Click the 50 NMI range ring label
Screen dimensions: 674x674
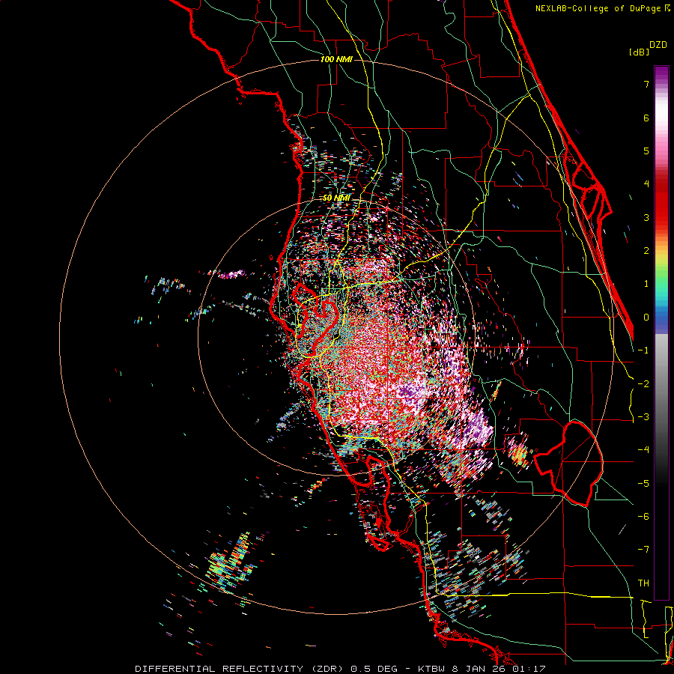pyautogui.click(x=336, y=198)
